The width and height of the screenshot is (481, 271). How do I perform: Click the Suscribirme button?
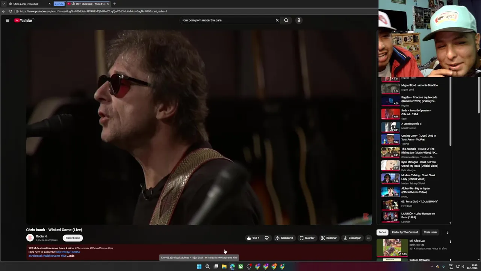click(73, 238)
